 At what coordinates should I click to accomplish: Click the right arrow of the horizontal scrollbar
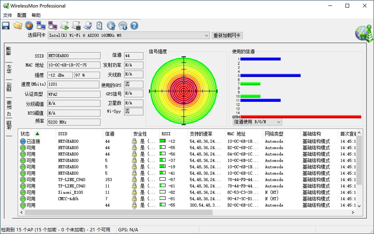[x=353, y=212]
